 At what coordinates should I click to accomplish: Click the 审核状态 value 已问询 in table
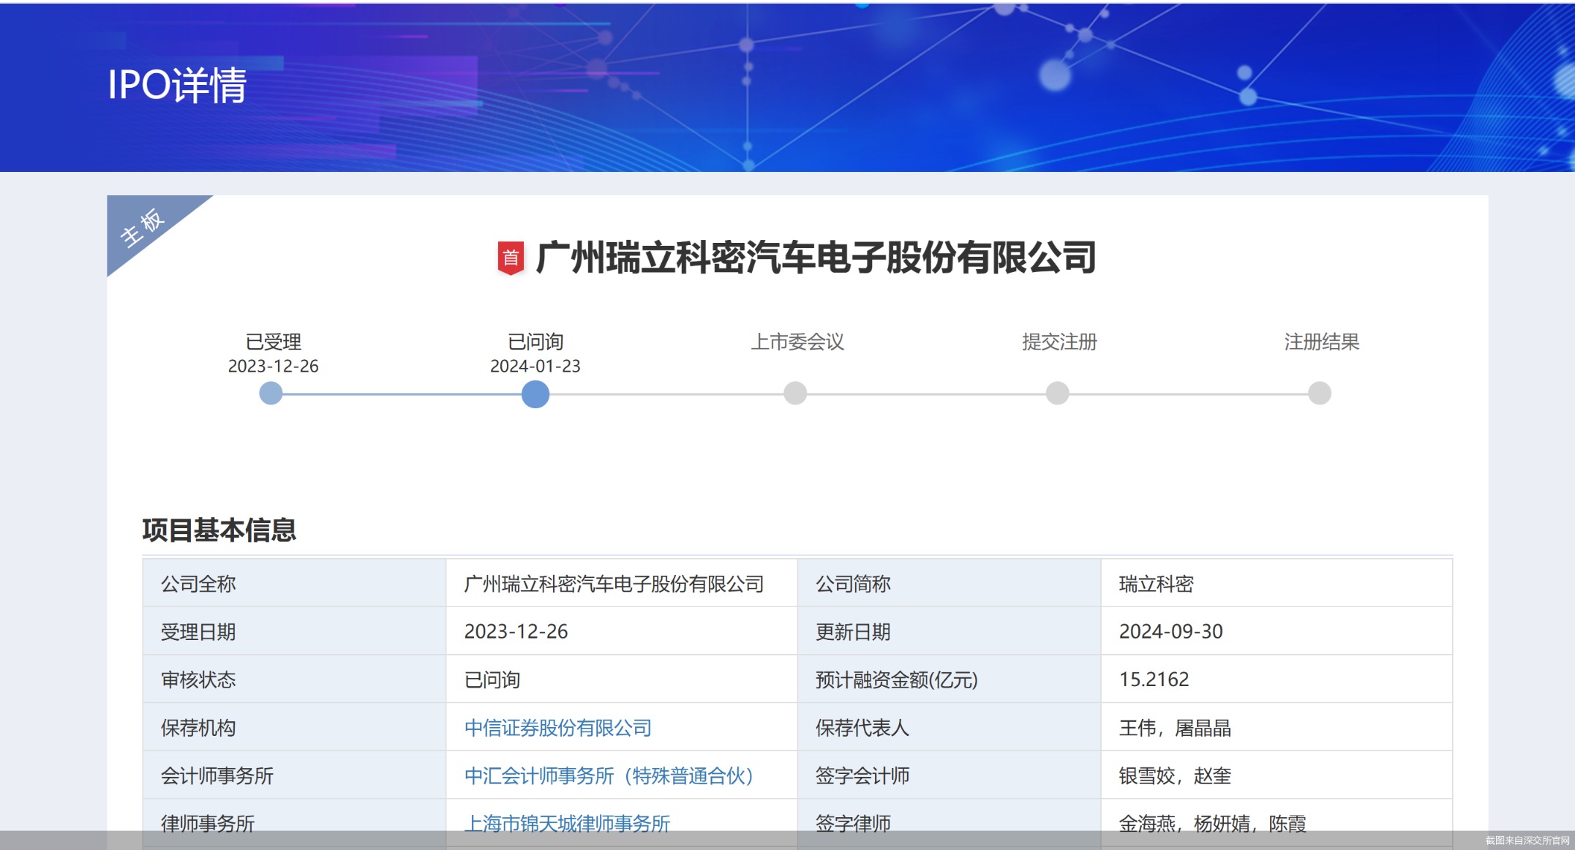point(492,680)
